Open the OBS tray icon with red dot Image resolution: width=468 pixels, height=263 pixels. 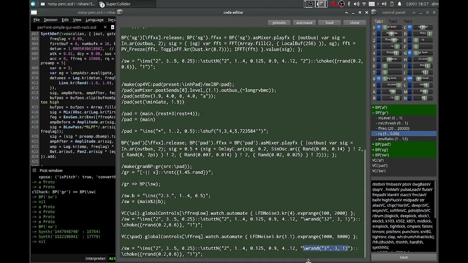coord(341,4)
